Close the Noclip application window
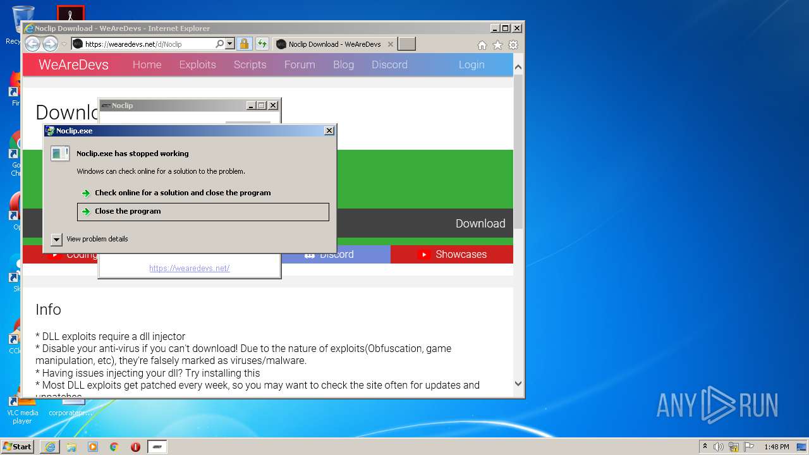 273,106
